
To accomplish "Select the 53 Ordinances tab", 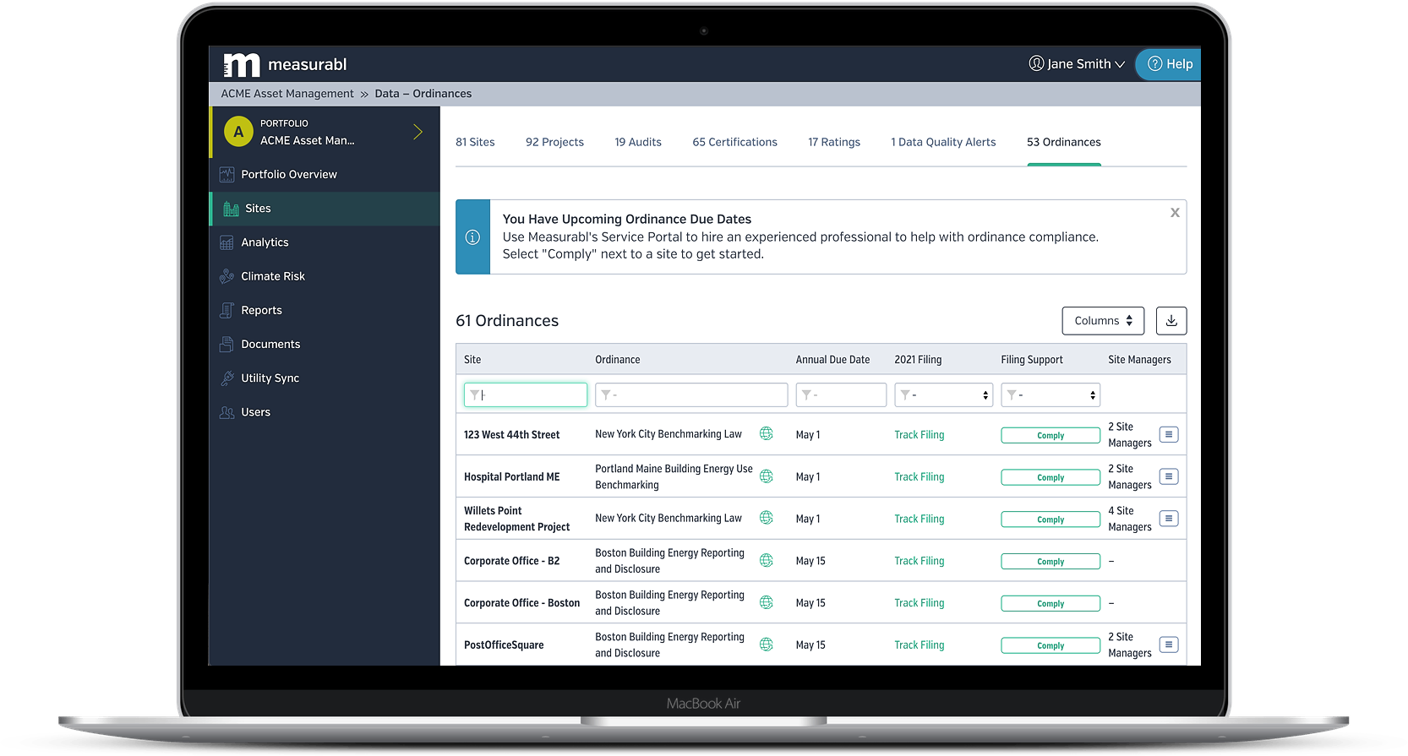I will 1064,142.
